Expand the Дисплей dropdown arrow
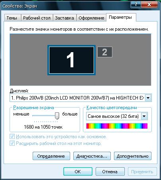This screenshot has width=161, height=180. click(148, 98)
